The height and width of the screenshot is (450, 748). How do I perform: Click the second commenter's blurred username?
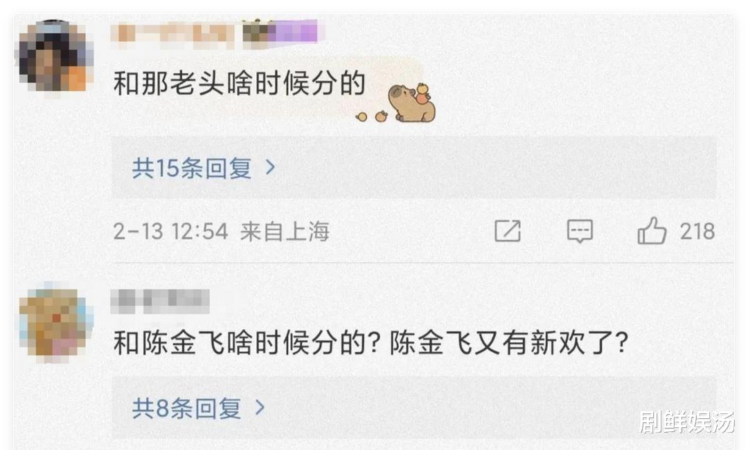[x=160, y=301]
